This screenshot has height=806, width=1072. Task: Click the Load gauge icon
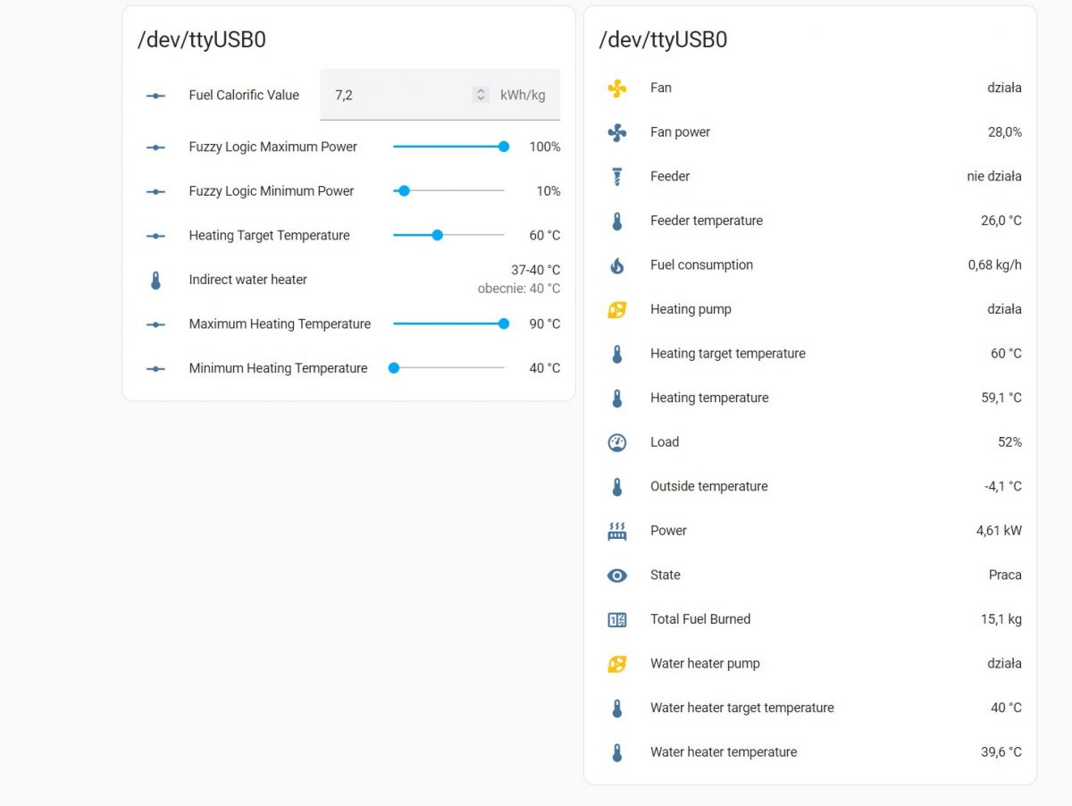pyautogui.click(x=616, y=442)
